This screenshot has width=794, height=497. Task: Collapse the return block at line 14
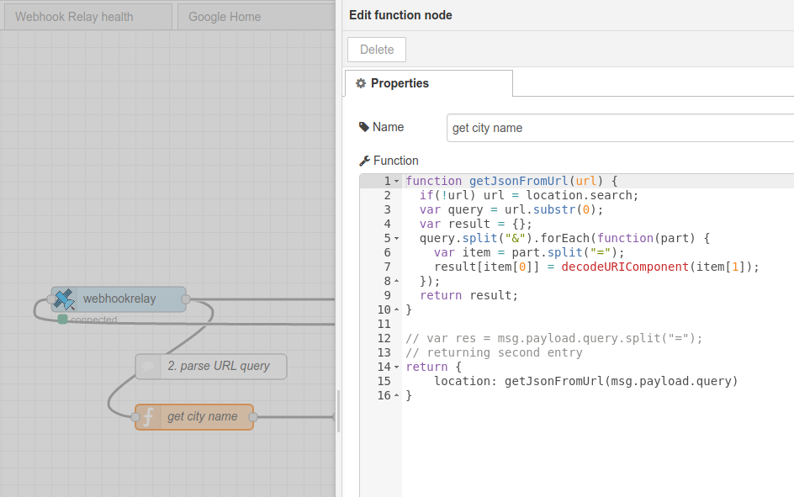[397, 367]
